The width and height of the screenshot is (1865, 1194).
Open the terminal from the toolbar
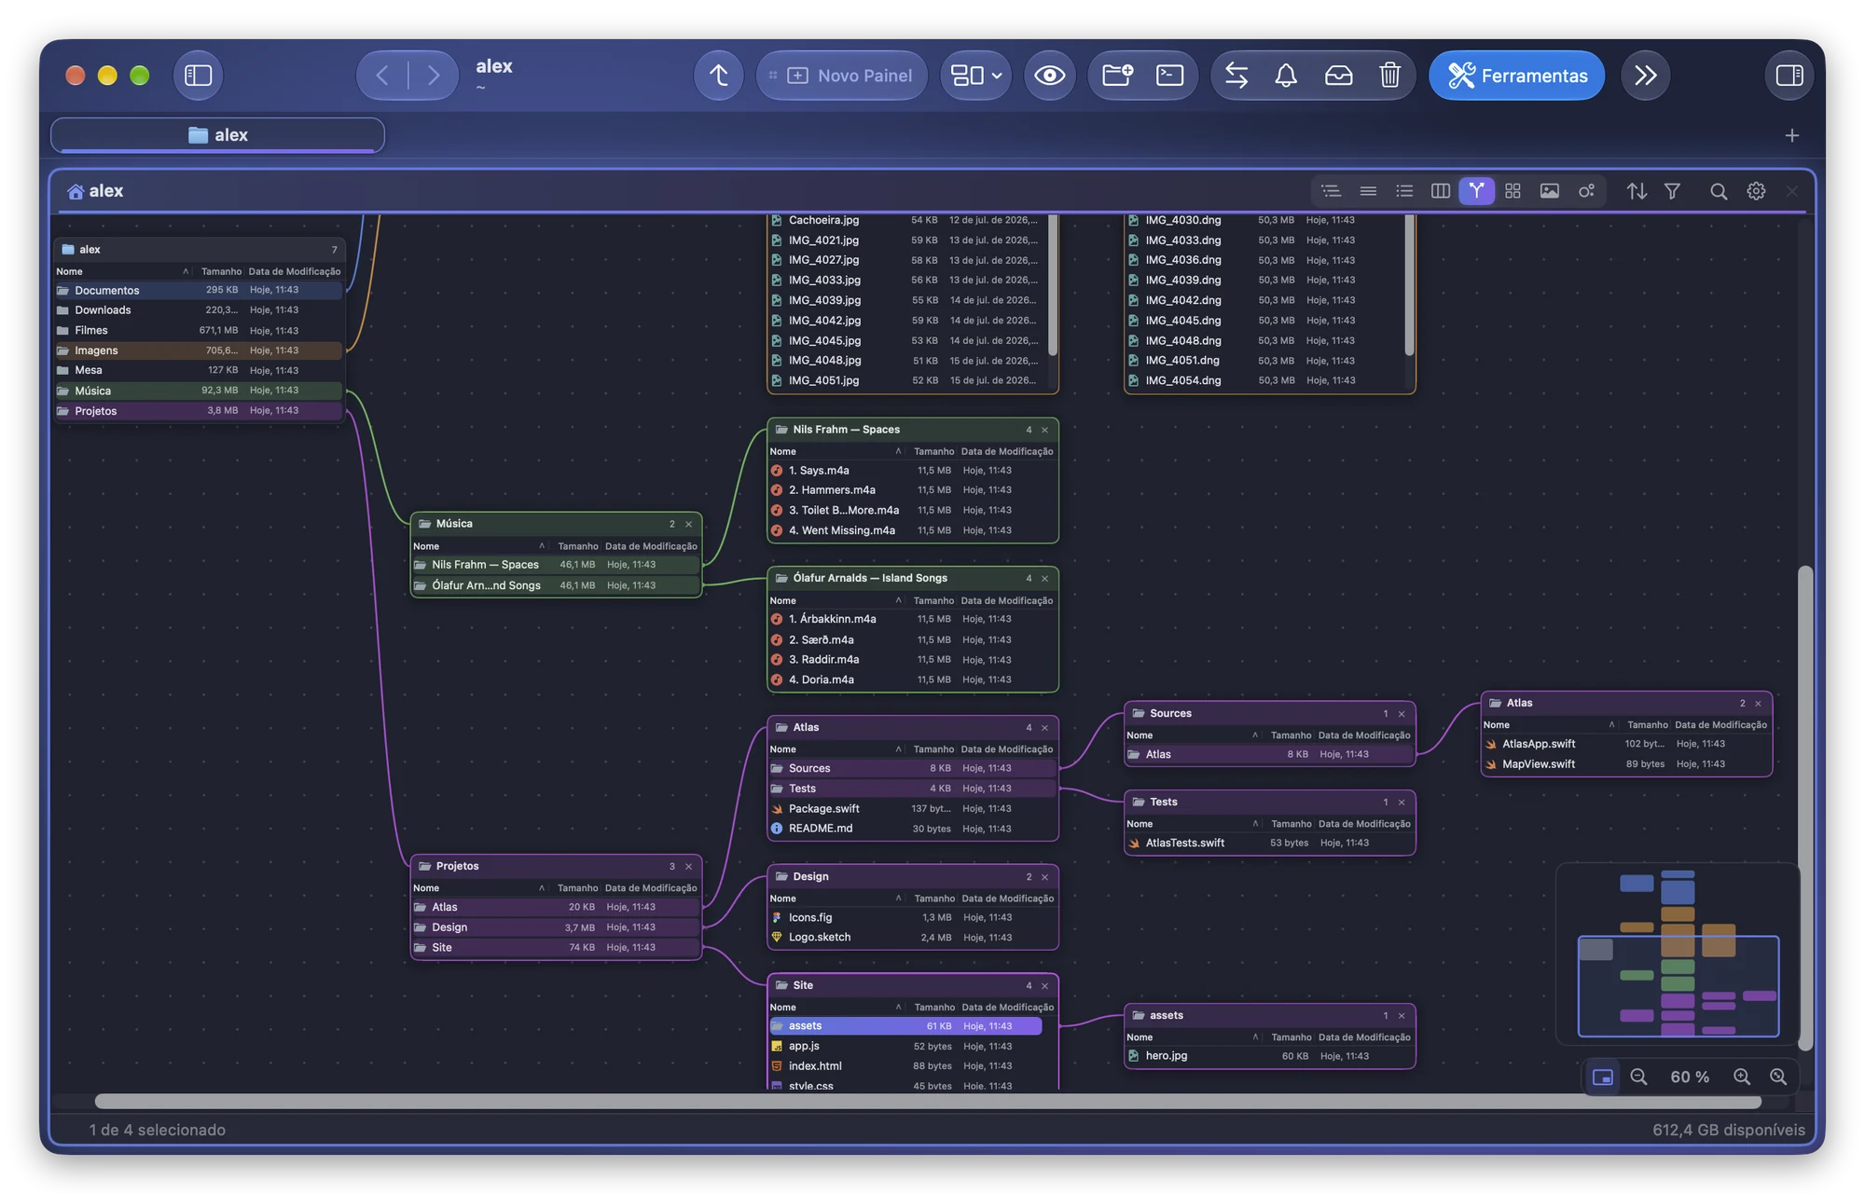1169,75
